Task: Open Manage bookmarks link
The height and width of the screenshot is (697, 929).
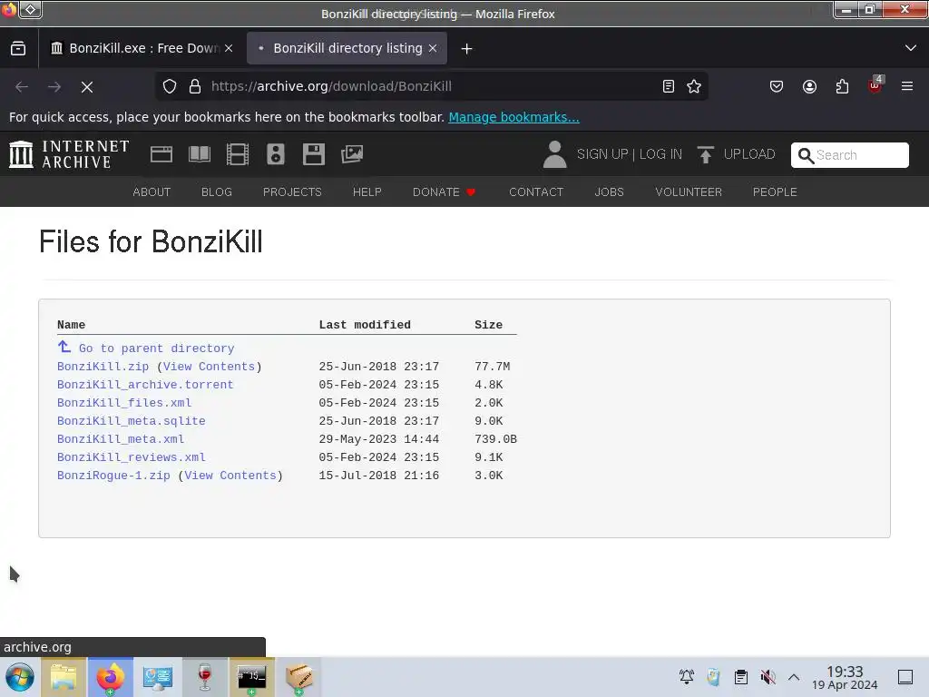Action: [513, 117]
